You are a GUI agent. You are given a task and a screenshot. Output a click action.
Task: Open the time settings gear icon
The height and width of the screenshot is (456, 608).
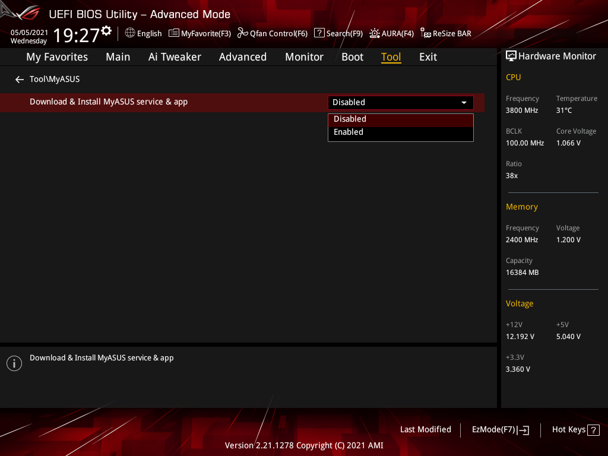pos(106,31)
